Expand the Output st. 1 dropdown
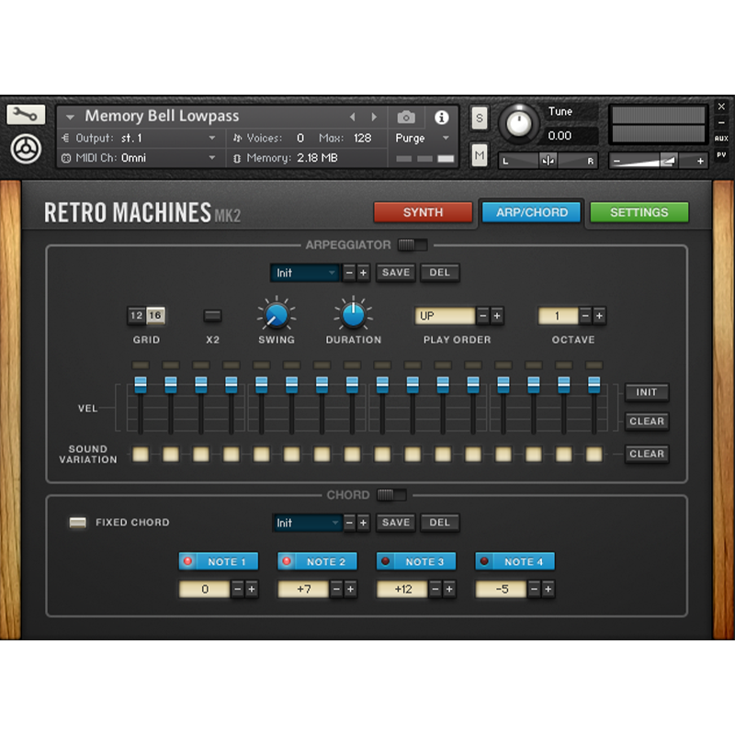Image resolution: width=735 pixels, height=735 pixels. coord(212,138)
